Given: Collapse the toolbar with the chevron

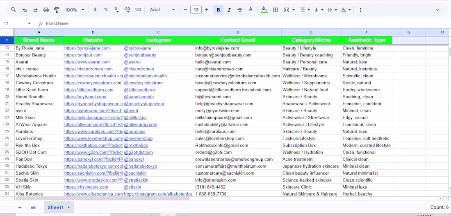Looking at the screenshot, I should point(438,10).
